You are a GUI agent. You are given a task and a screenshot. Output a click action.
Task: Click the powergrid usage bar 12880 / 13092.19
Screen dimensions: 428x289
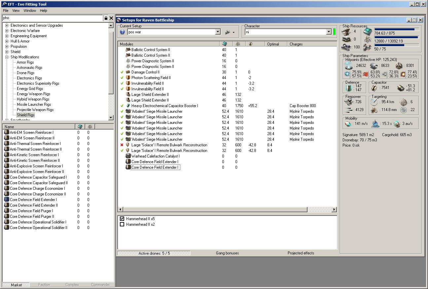pyautogui.click(x=396, y=37)
